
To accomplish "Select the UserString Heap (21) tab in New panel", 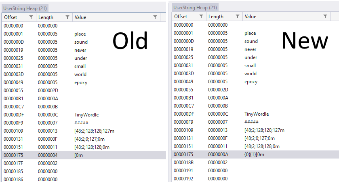I will 195,7.
